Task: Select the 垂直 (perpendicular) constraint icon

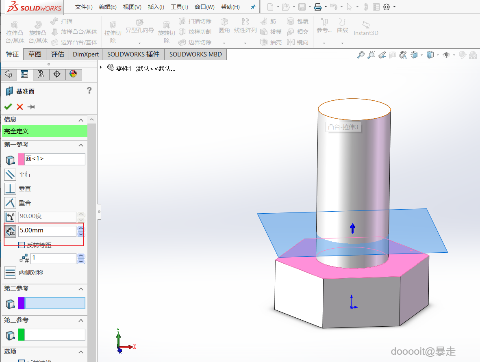Action: tap(10, 189)
